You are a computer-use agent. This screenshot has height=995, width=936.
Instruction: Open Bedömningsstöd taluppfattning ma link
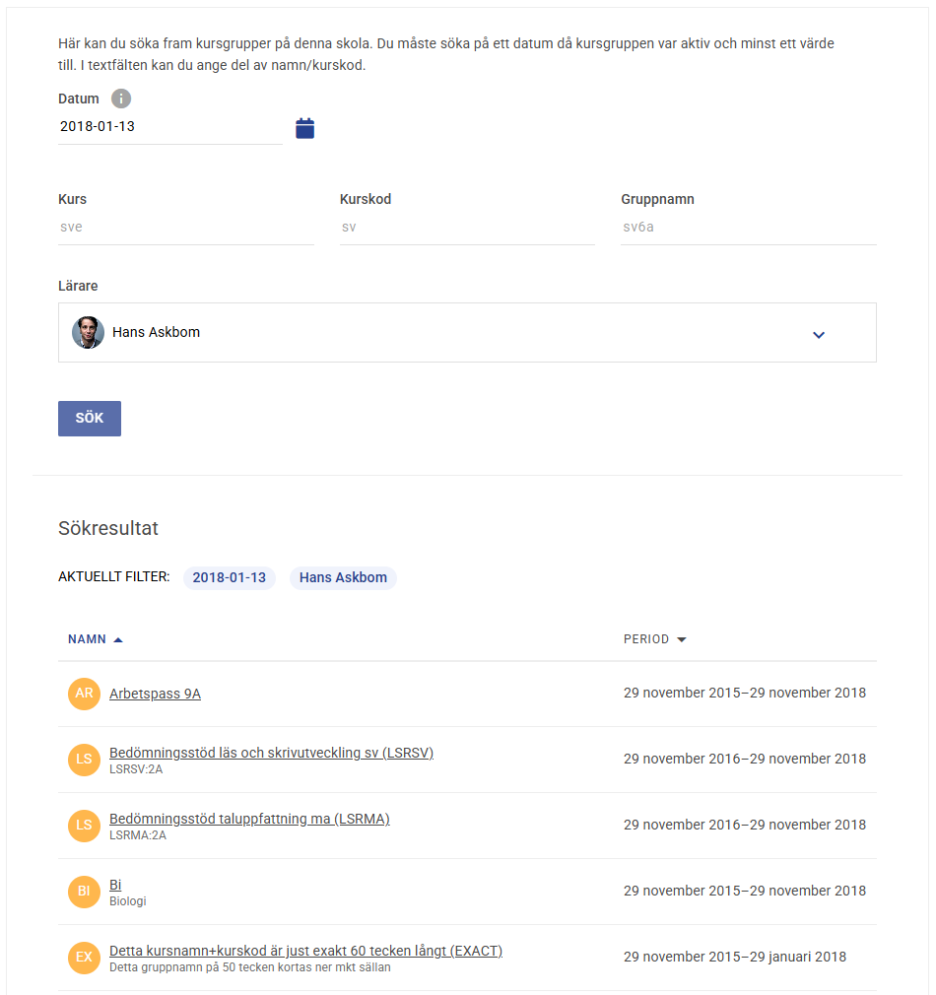249,819
